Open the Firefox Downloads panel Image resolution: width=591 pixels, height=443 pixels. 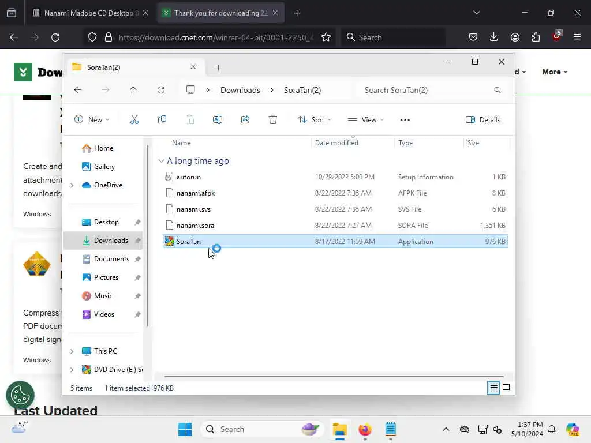point(494,37)
